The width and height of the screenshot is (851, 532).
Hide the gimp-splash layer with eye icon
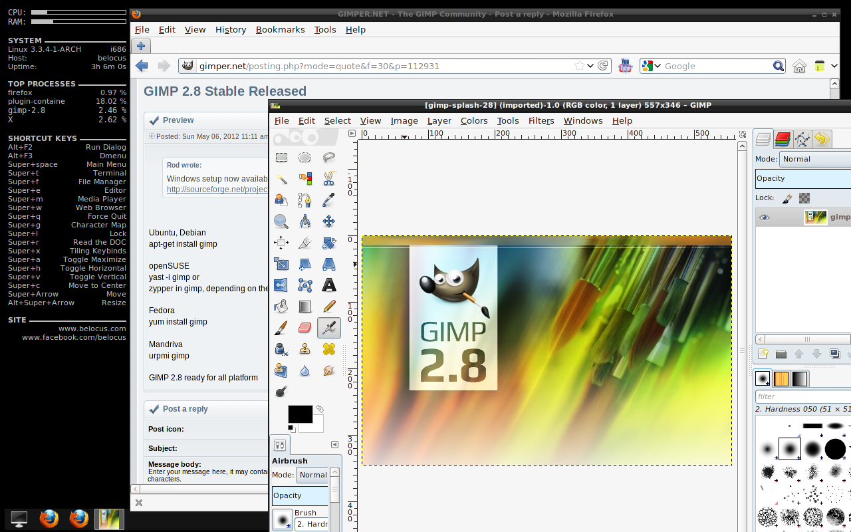pos(764,217)
